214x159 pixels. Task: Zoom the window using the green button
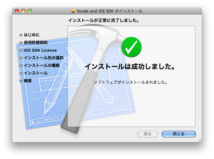[30, 11]
